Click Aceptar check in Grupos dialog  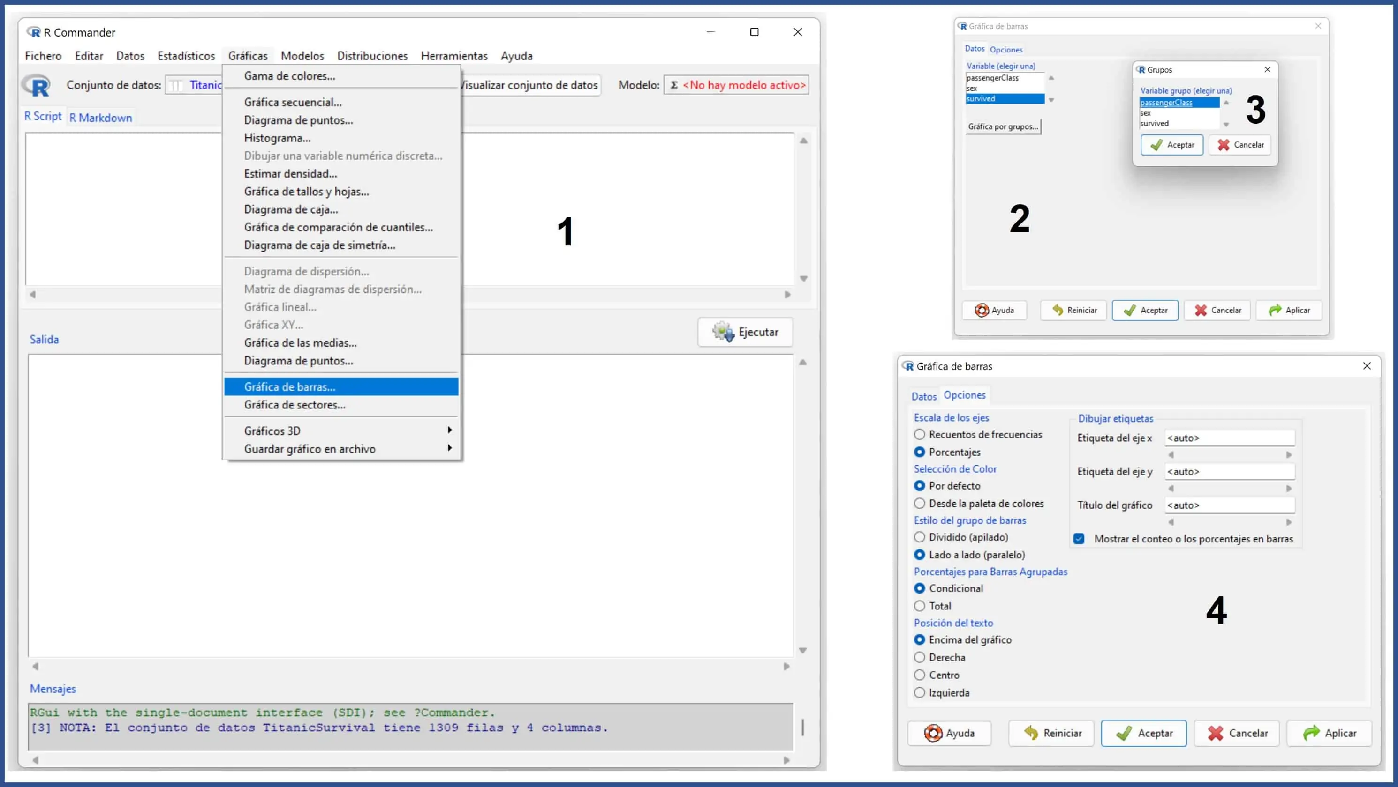click(1156, 145)
